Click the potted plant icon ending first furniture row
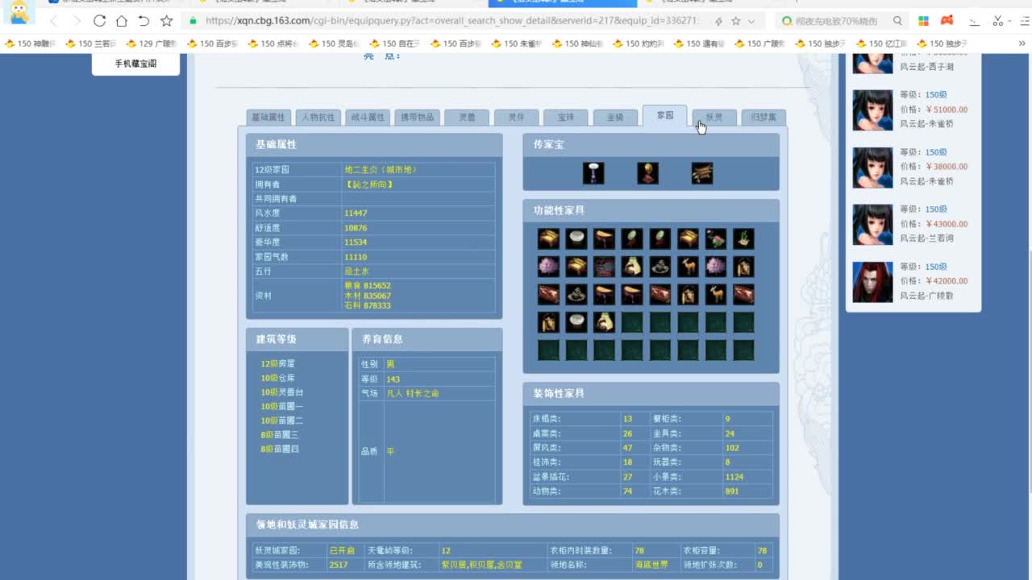Screen dimensions: 1032x580 pos(743,238)
